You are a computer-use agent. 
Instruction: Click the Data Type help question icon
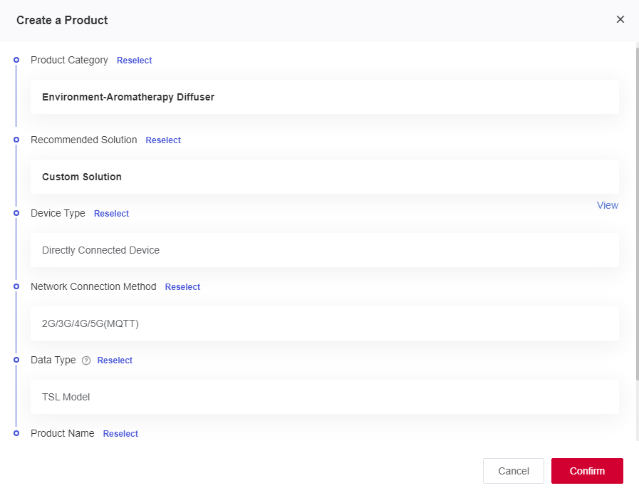[86, 360]
